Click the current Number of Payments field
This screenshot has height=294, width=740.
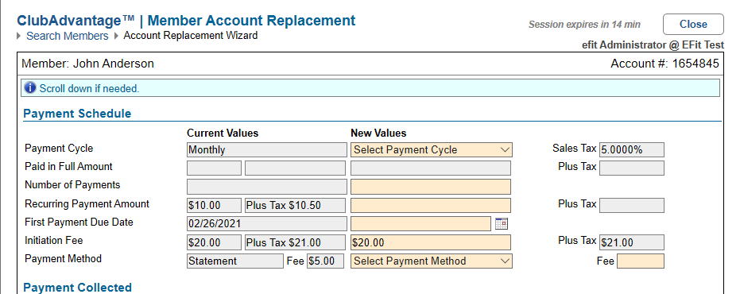[266, 187]
